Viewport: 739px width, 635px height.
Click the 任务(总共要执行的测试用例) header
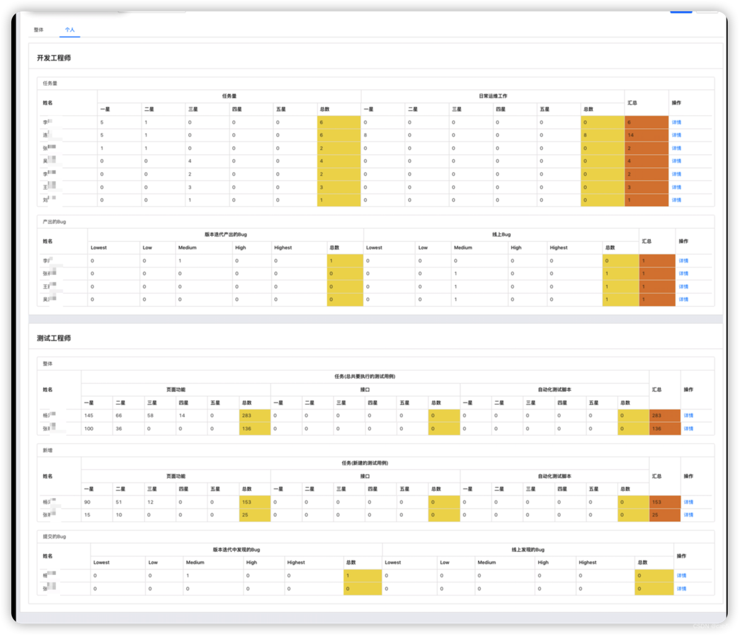[365, 376]
